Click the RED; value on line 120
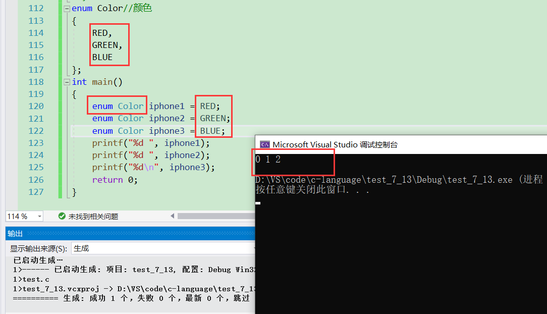547x314 pixels. 210,106
